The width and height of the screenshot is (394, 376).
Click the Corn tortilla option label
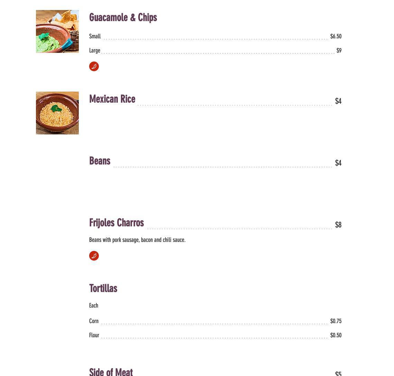click(x=94, y=321)
